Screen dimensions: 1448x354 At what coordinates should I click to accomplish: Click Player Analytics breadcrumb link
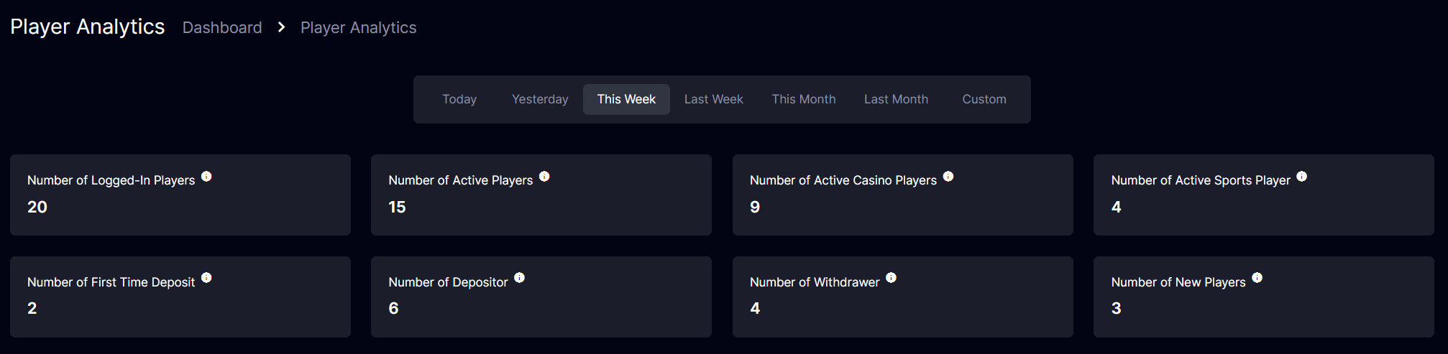point(358,27)
